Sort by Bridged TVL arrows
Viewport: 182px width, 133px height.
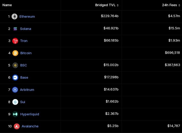click(x=118, y=5)
